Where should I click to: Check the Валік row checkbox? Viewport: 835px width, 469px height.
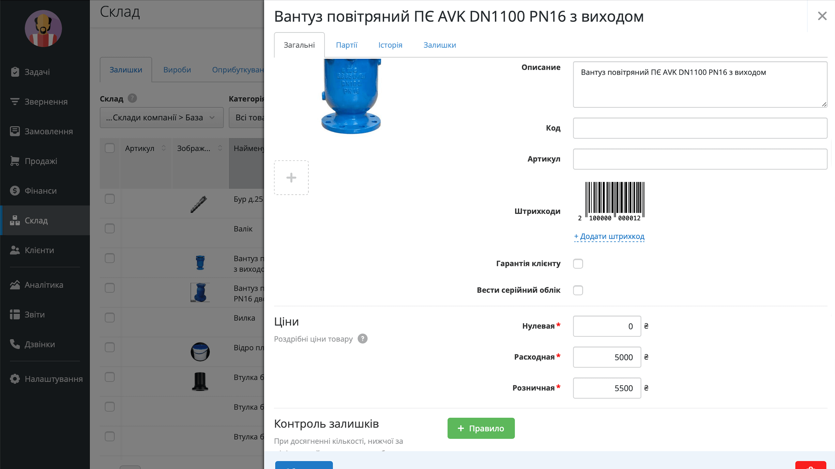(x=110, y=228)
